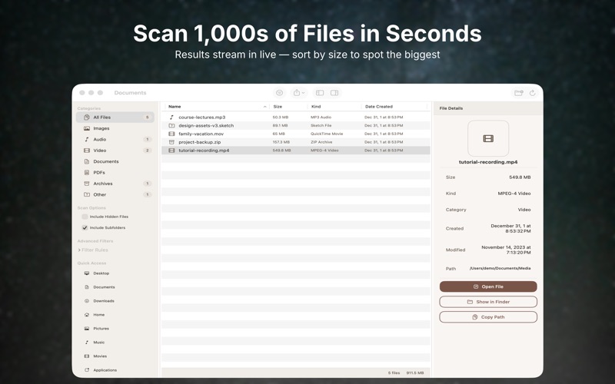Sort by the Size column header
Image resolution: width=615 pixels, height=384 pixels.
pyautogui.click(x=289, y=107)
